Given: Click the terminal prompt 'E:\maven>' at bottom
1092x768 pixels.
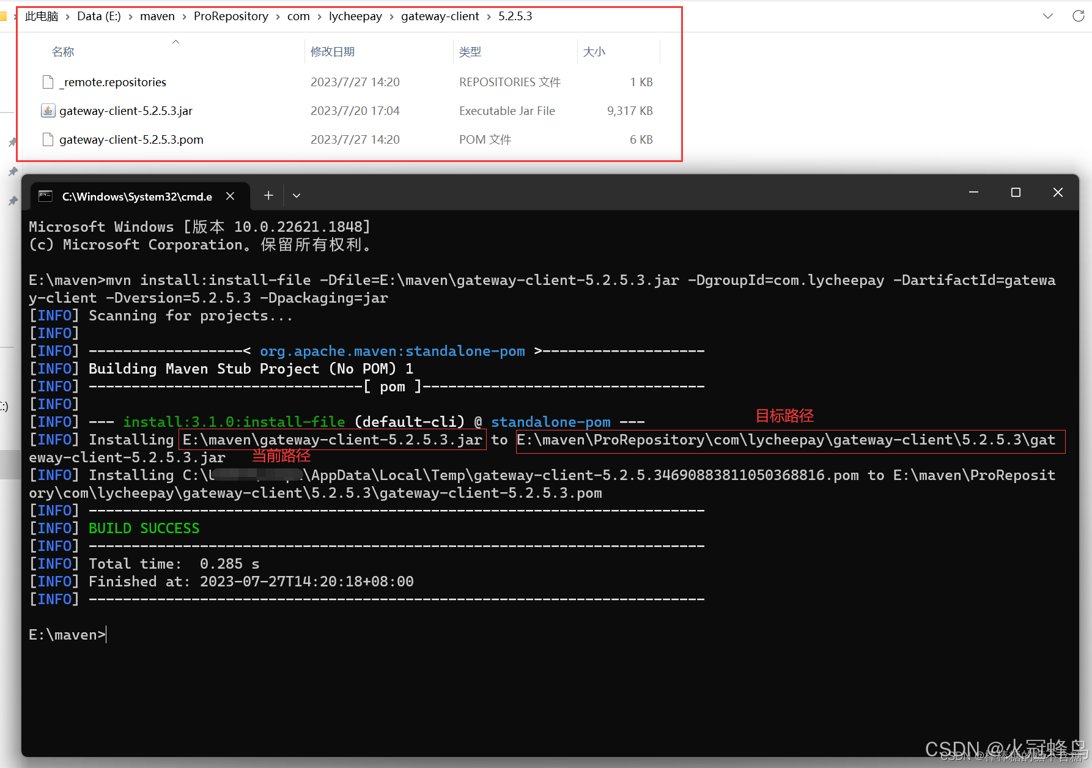Looking at the screenshot, I should 67,635.
